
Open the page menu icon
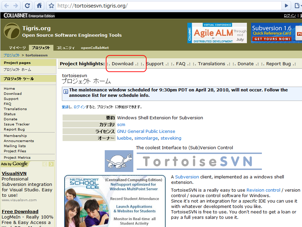point(297,5)
